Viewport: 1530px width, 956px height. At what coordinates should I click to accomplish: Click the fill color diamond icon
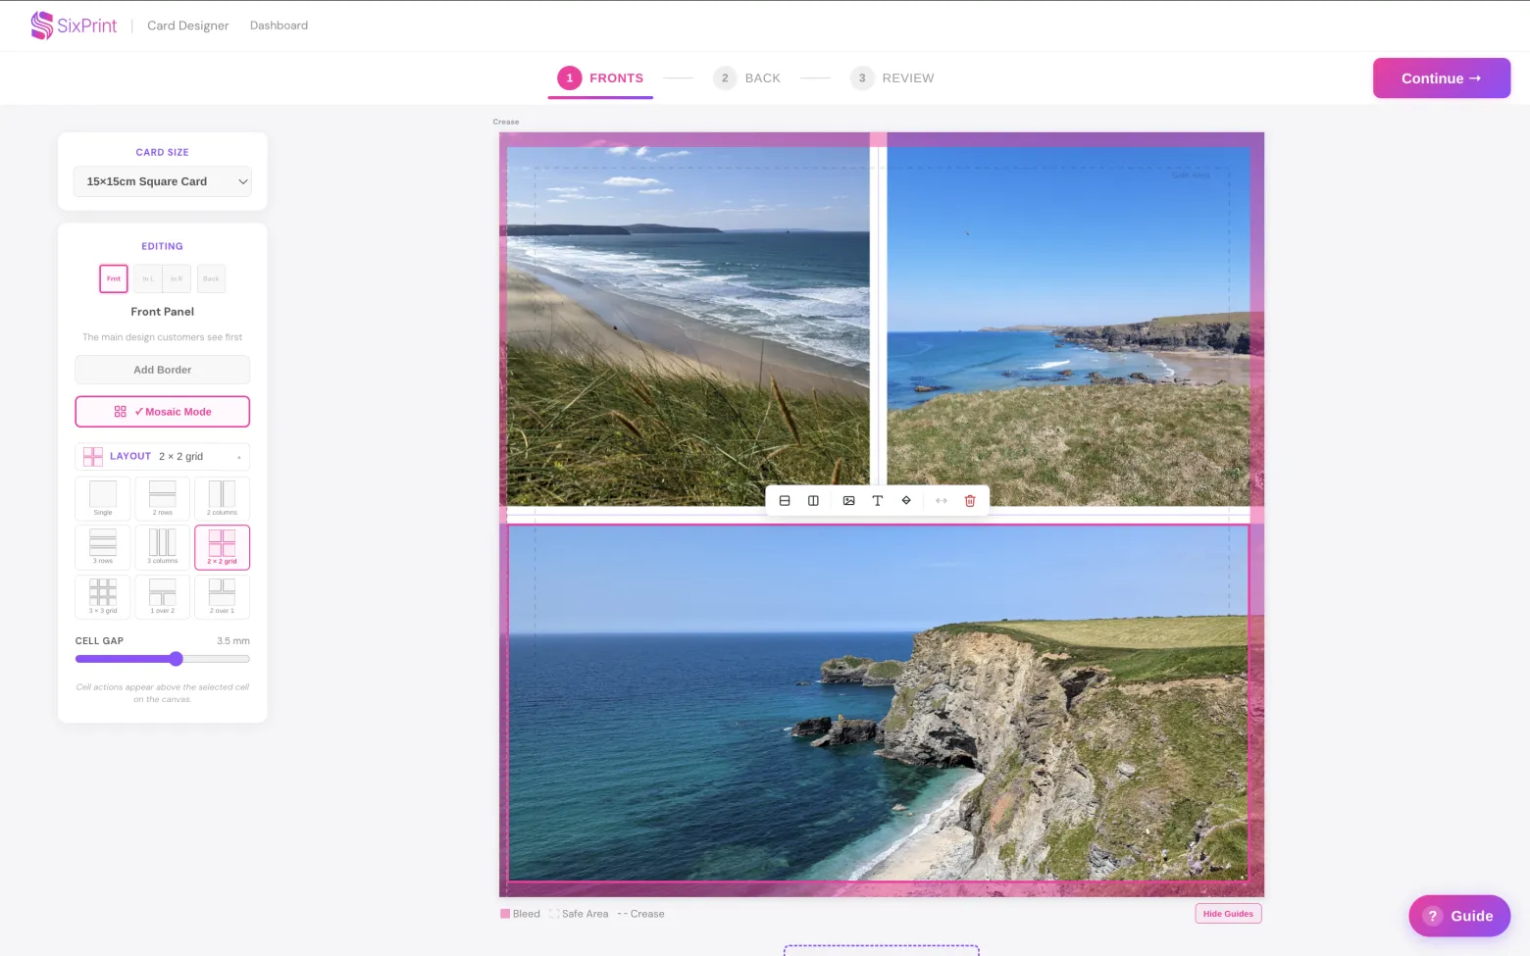(906, 501)
